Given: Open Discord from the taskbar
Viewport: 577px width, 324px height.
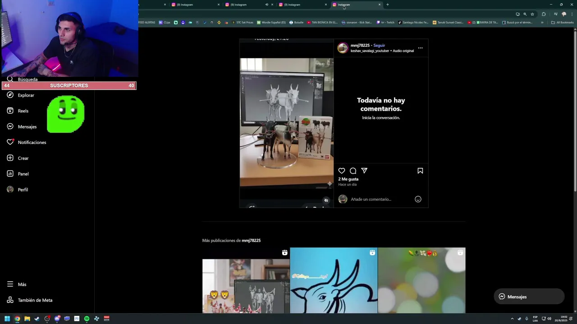Looking at the screenshot, I should (x=57, y=319).
